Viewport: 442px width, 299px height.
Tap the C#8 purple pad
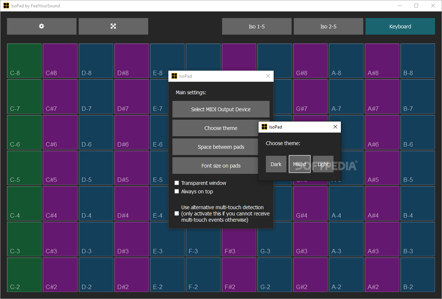60,61
